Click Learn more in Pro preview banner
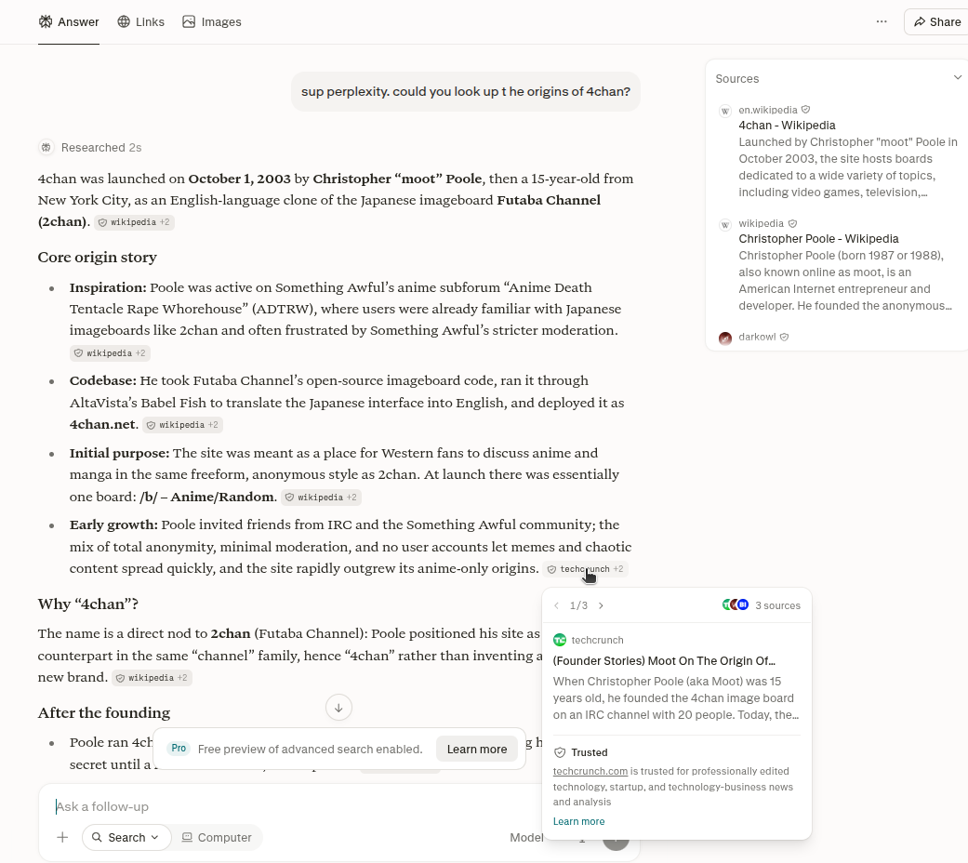The width and height of the screenshot is (968, 863). tap(477, 749)
